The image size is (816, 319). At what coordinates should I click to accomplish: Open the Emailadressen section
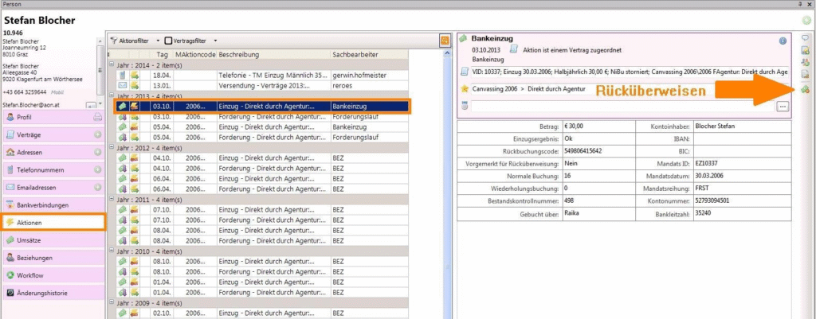(53, 188)
